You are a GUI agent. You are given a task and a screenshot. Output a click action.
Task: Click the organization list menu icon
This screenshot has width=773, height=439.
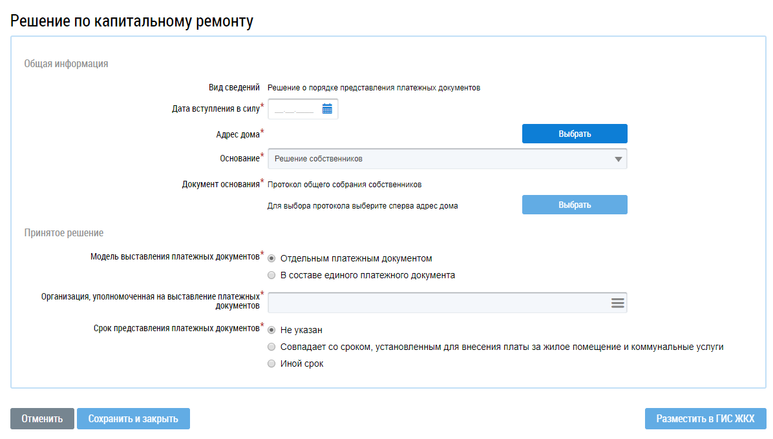(617, 303)
